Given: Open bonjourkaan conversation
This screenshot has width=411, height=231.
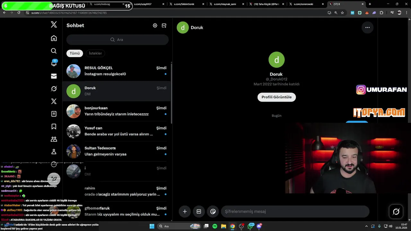Looking at the screenshot, I should coord(117,111).
